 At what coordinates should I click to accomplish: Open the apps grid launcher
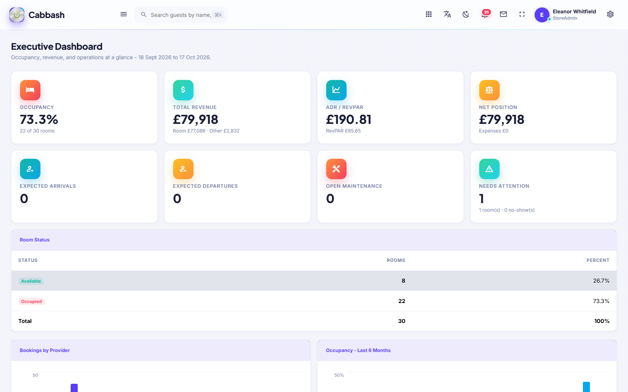[x=429, y=15]
